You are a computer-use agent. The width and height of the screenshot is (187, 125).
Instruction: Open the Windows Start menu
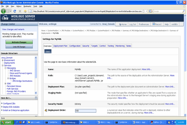(7, 122)
